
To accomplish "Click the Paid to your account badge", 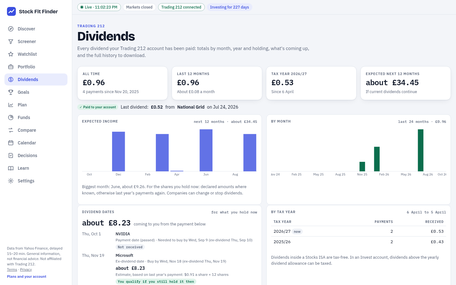I will [x=98, y=107].
